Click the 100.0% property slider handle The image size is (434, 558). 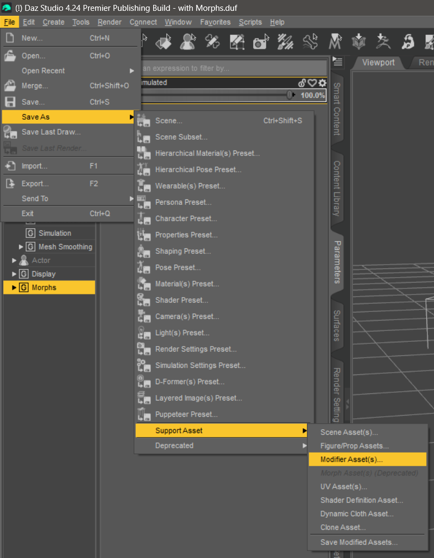[290, 95]
